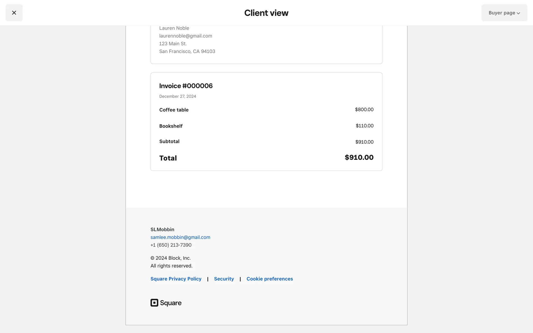Click the client name Lauren Noble
533x333 pixels.
tap(174, 28)
